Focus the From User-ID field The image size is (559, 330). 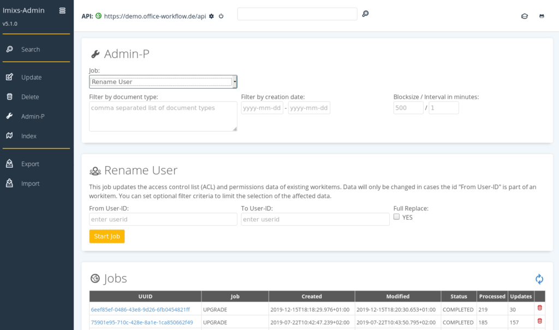163,219
